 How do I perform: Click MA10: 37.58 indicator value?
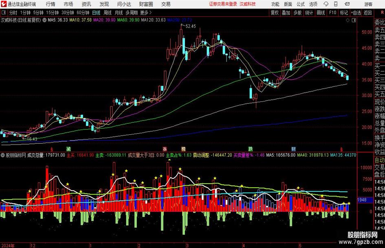pos(81,20)
